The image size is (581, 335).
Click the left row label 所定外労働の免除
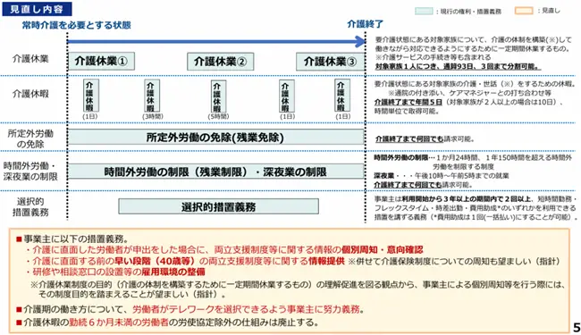[30, 138]
